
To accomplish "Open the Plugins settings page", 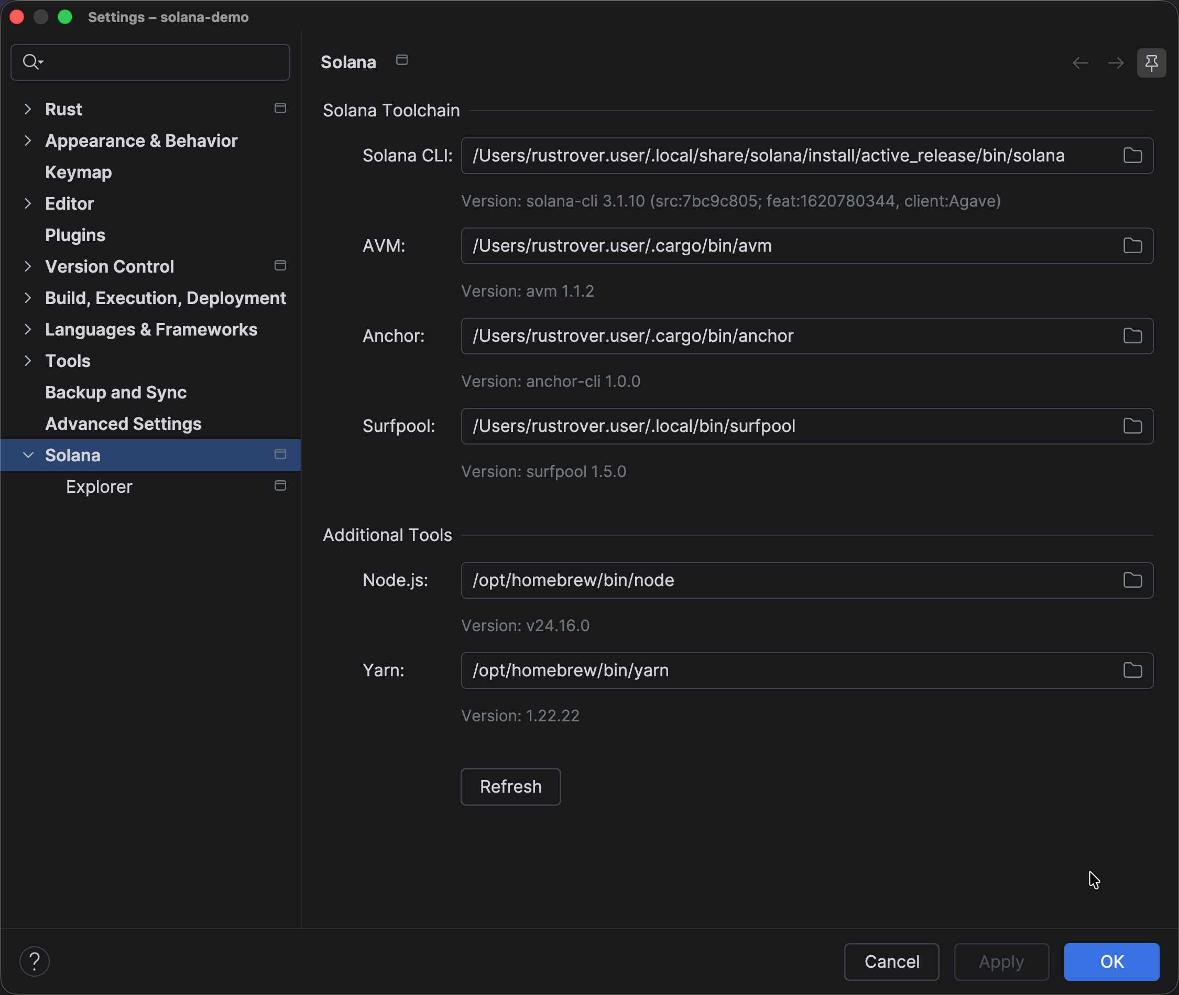I will point(75,235).
